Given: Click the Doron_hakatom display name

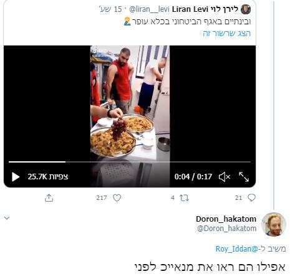Looking at the screenshot, I should point(226,219).
